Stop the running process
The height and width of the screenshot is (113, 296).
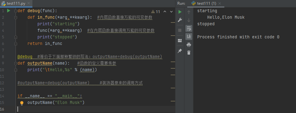(x=180, y=30)
